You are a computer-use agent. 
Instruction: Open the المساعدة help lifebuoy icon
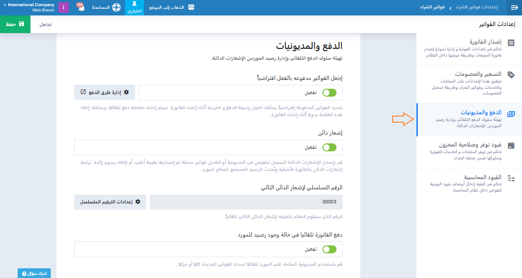(116, 8)
